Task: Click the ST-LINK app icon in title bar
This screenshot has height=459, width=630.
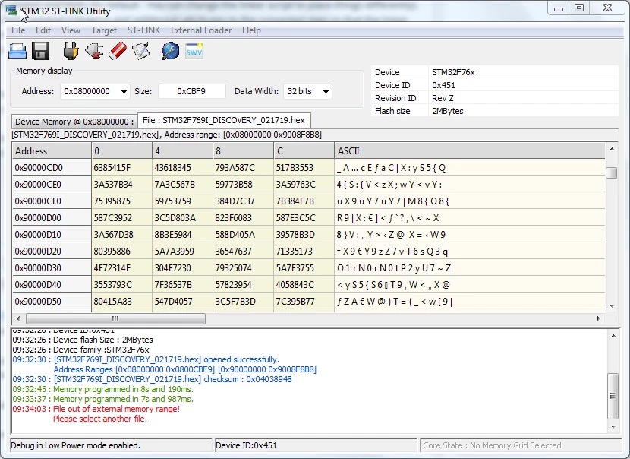Action: click(11, 10)
